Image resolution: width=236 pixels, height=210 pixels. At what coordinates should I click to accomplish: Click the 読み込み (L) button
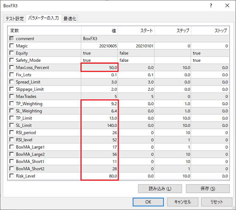pyautogui.click(x=160, y=189)
